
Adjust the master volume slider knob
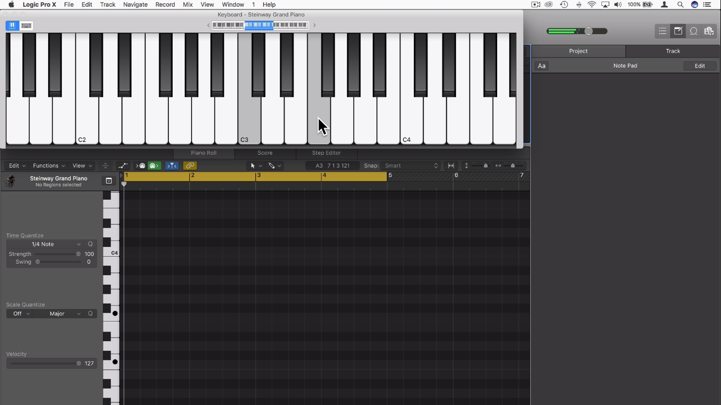[x=589, y=31]
